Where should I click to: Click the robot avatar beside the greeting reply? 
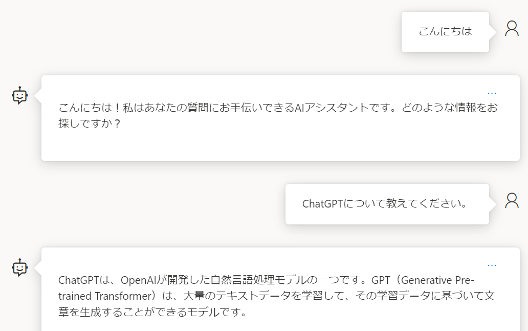(19, 96)
